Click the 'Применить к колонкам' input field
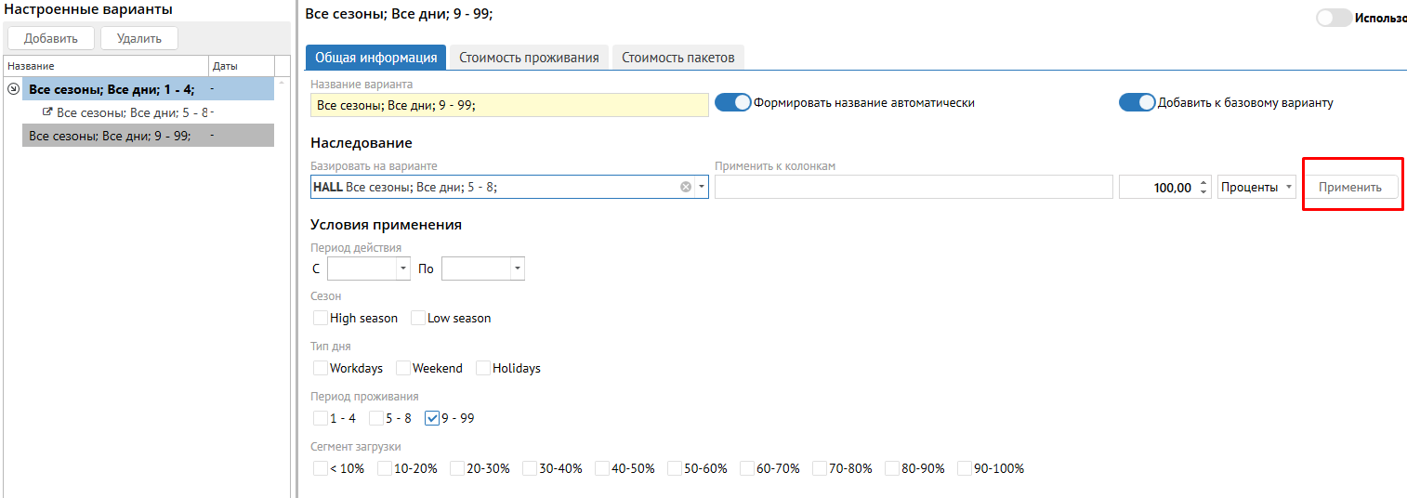This screenshot has width=1407, height=498. coord(913,187)
